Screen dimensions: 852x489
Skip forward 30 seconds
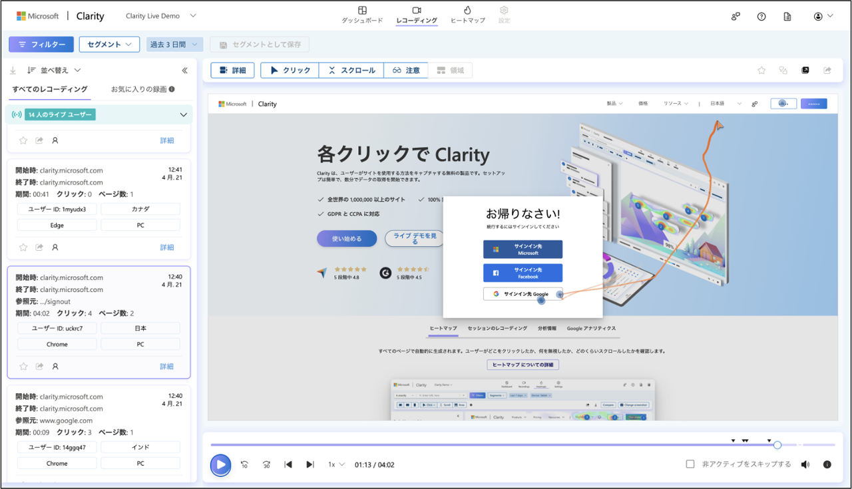(266, 464)
